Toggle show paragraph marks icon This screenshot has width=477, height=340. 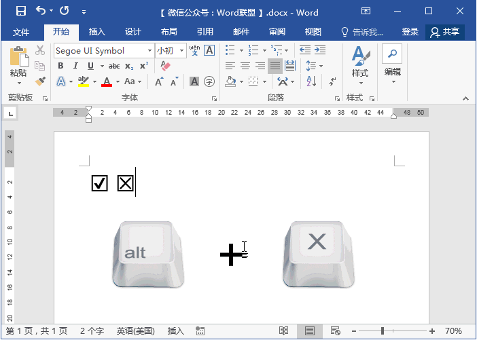pyautogui.click(x=332, y=81)
